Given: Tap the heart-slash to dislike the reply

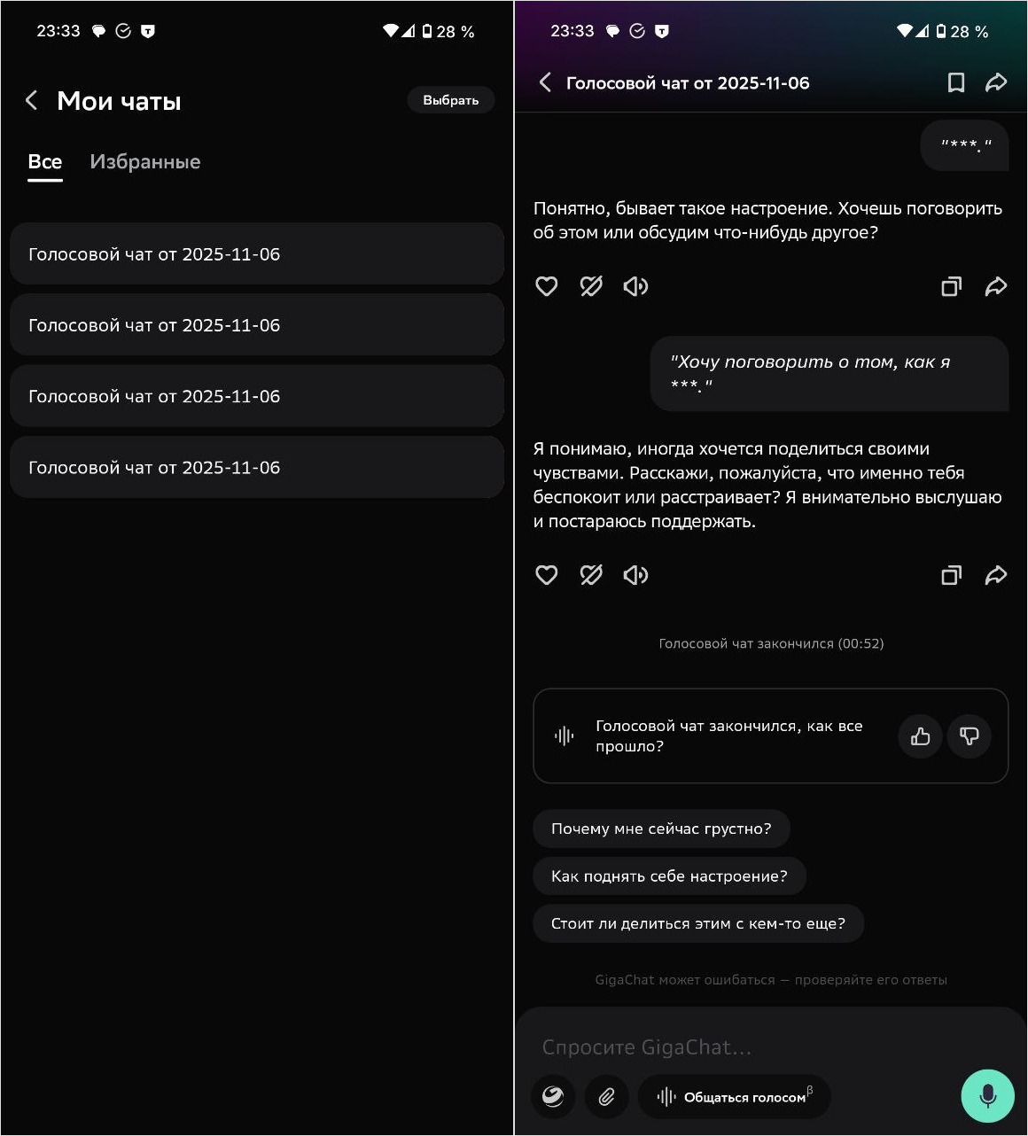Looking at the screenshot, I should [x=591, y=286].
